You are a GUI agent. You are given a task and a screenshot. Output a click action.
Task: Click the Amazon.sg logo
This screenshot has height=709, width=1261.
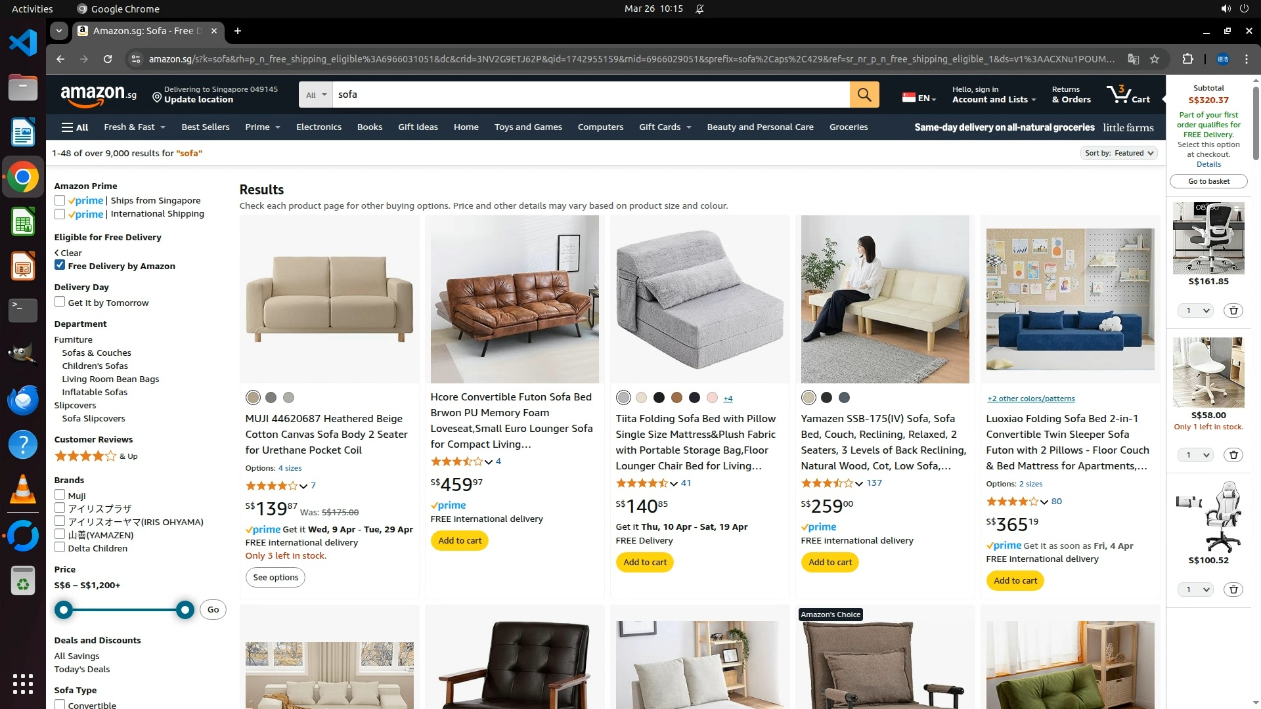[x=99, y=95]
